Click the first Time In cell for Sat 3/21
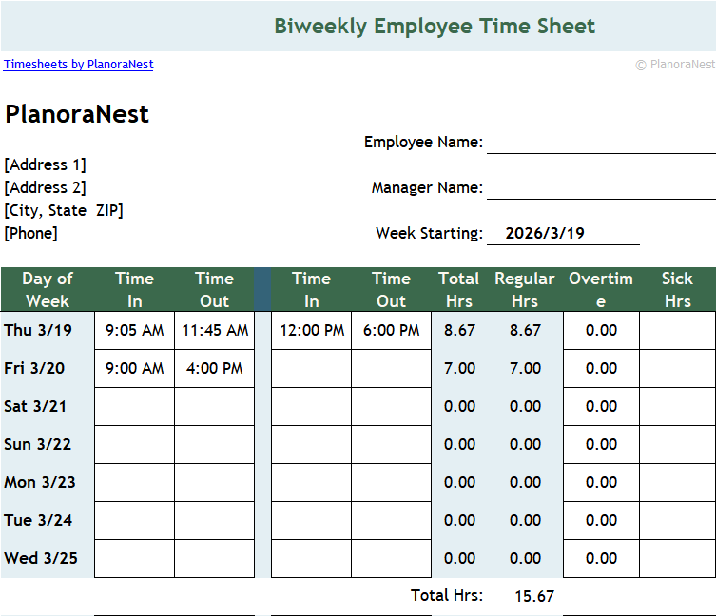The image size is (716, 616). point(135,407)
